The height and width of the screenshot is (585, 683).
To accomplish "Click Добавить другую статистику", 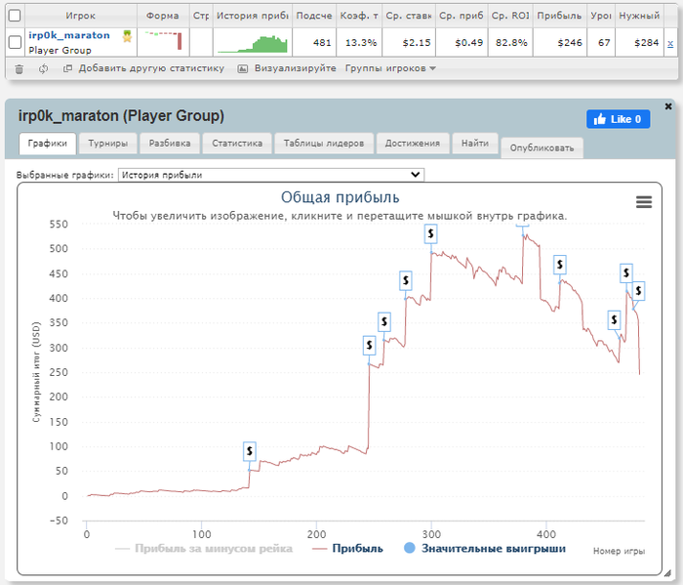I will click(x=150, y=68).
